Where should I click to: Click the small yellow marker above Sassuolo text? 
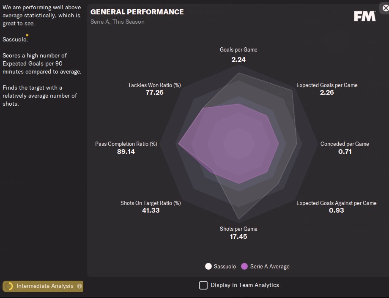point(27,36)
